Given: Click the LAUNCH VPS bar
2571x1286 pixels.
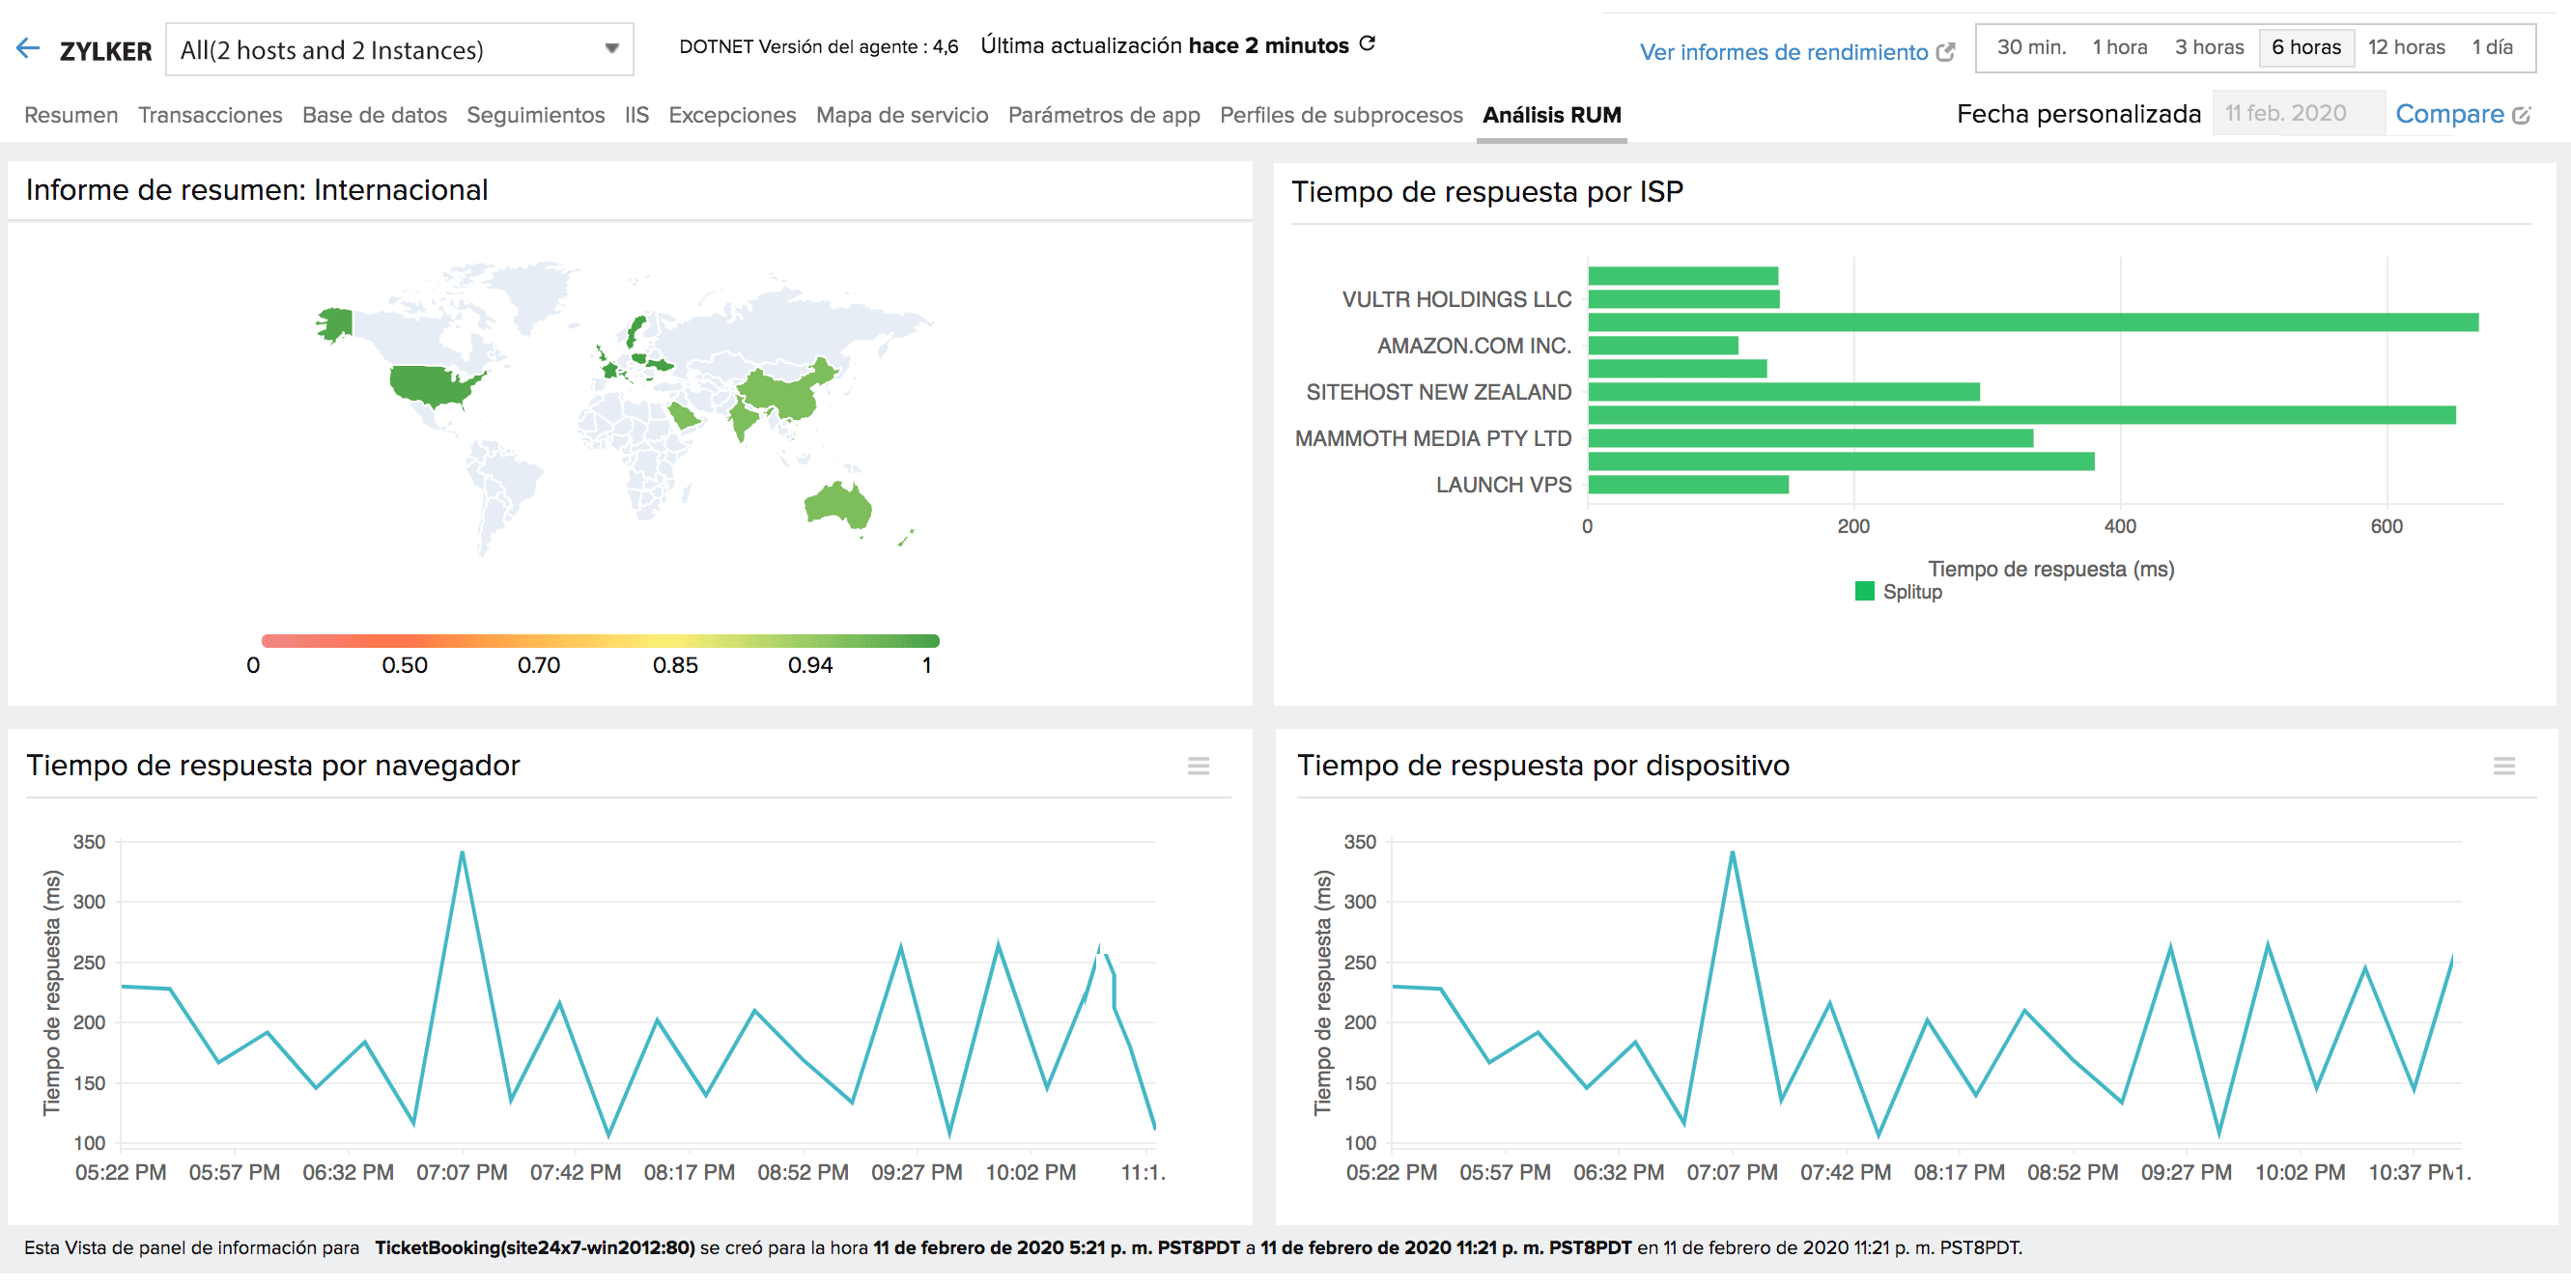Looking at the screenshot, I should (1687, 485).
